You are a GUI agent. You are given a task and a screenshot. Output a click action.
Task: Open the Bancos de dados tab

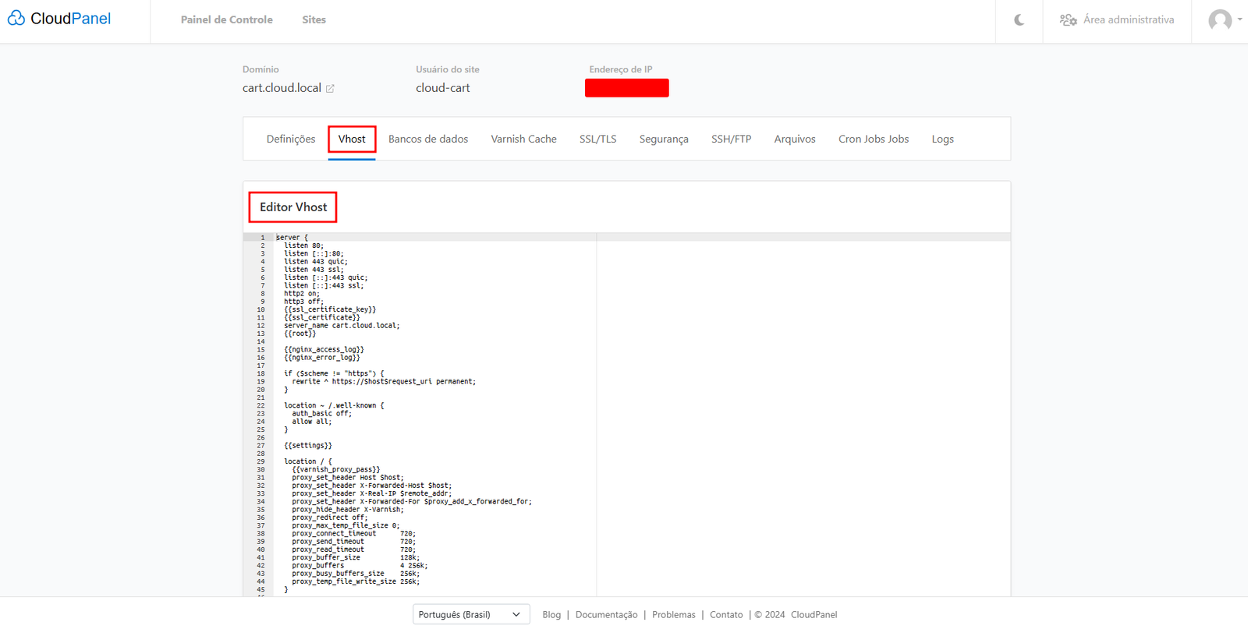click(x=428, y=139)
